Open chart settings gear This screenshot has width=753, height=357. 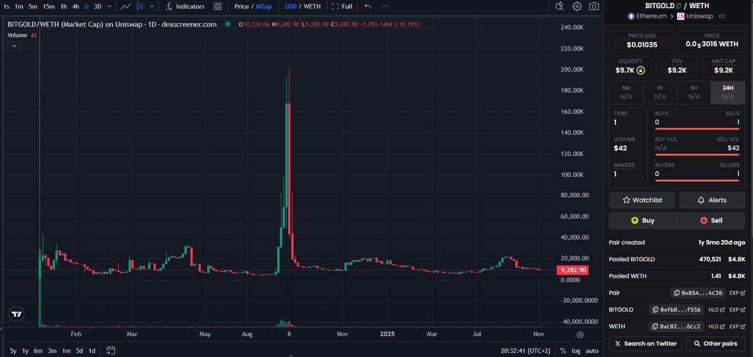tap(577, 6)
